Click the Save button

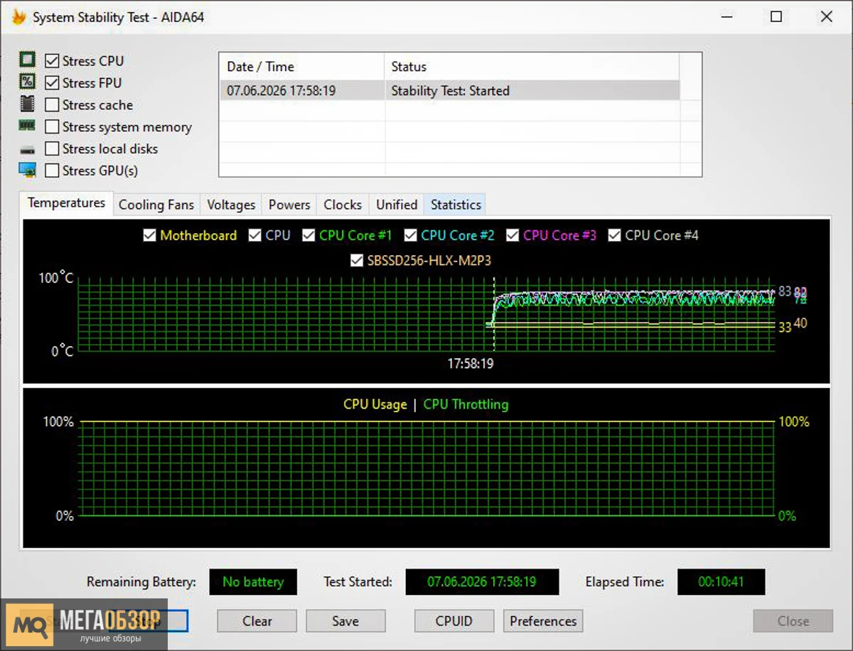click(x=345, y=621)
